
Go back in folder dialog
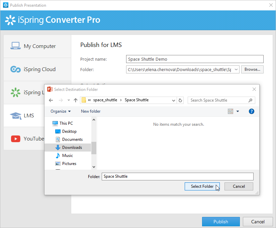point(51,100)
